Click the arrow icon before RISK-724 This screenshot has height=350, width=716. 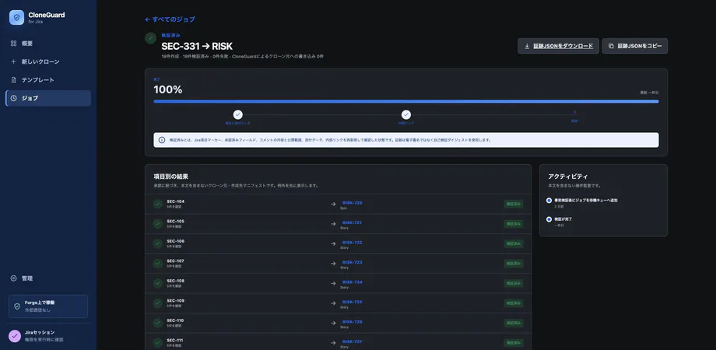click(333, 283)
